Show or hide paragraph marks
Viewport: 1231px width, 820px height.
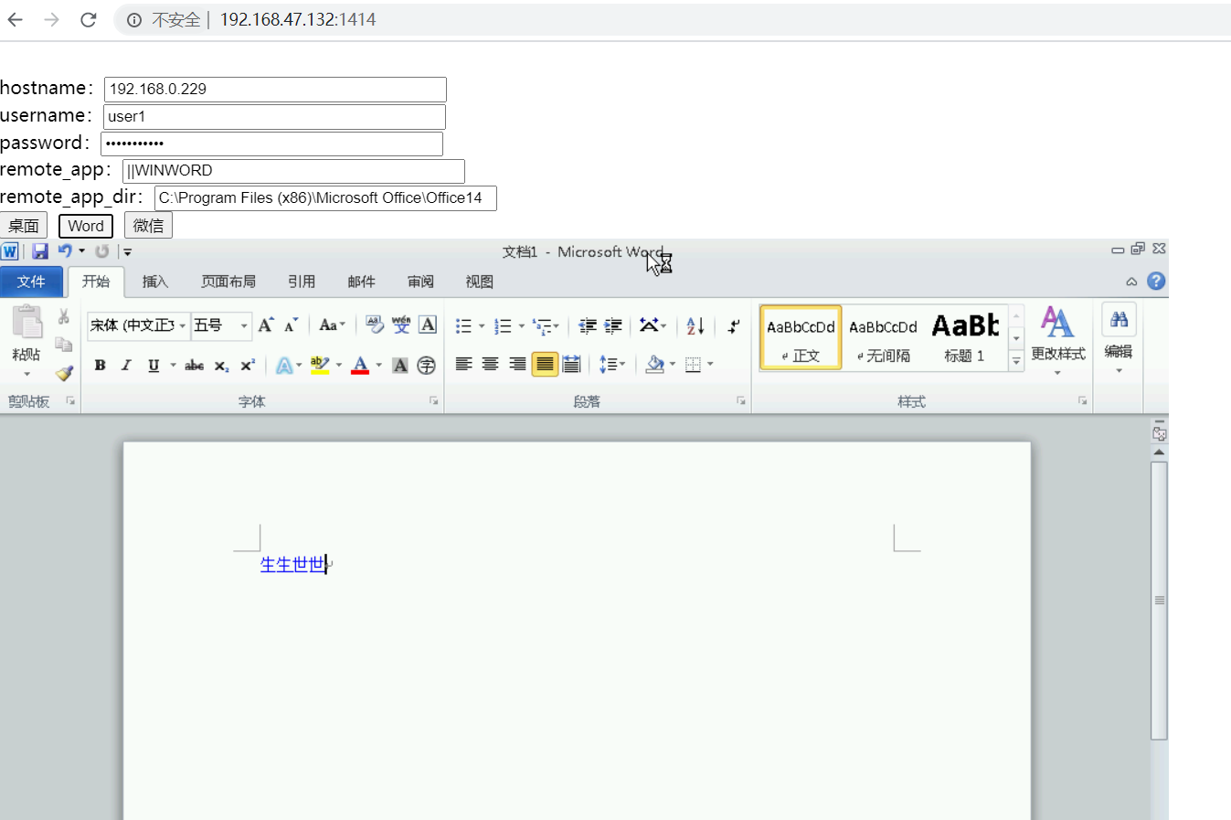(733, 325)
